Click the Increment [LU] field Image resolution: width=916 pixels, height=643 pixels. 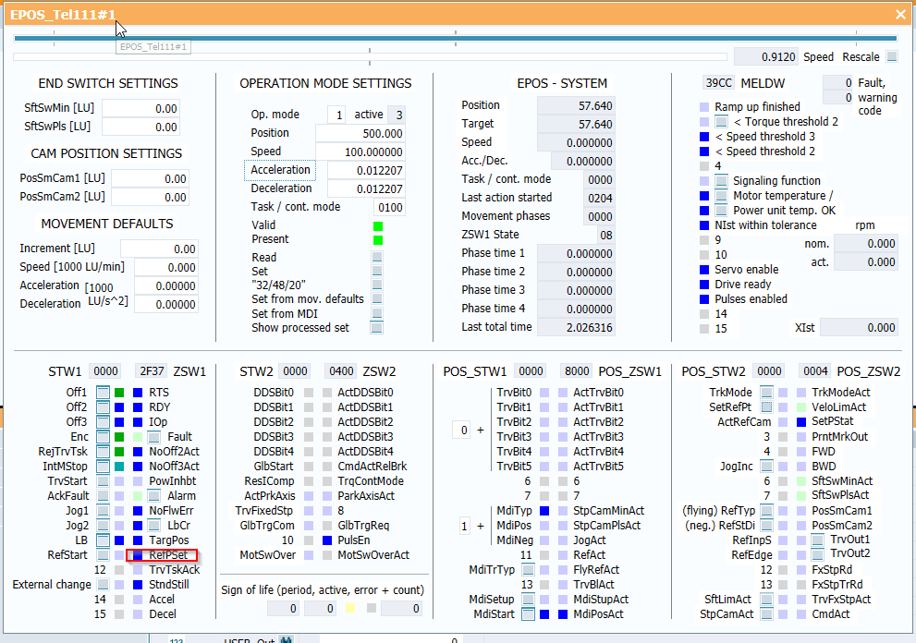(160, 249)
